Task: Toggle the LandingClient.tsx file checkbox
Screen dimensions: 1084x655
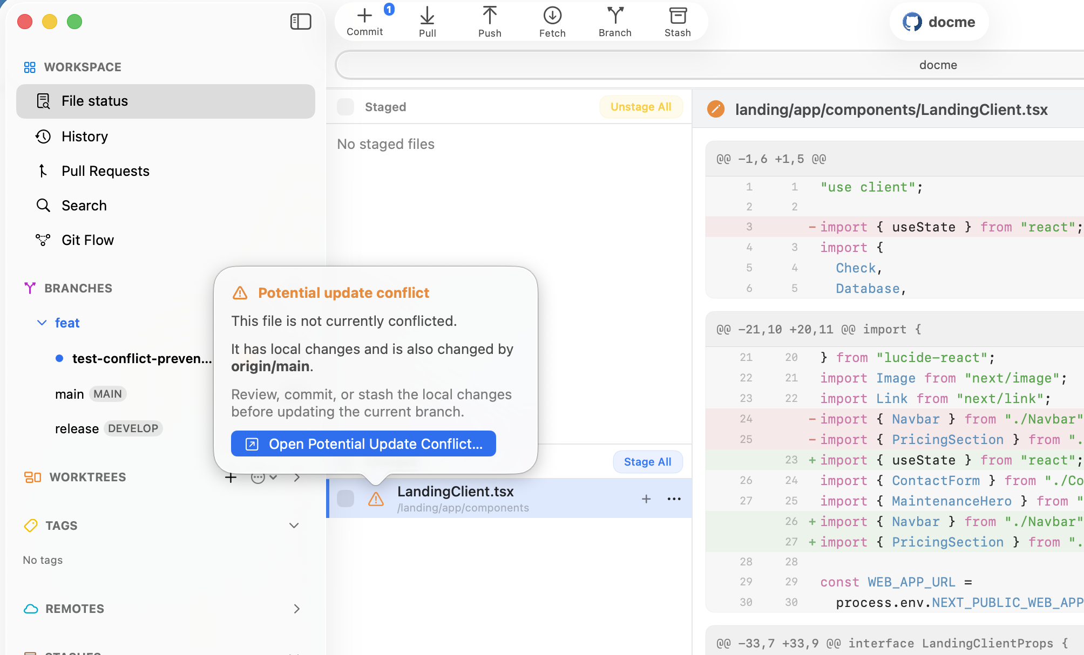Action: [x=345, y=499]
